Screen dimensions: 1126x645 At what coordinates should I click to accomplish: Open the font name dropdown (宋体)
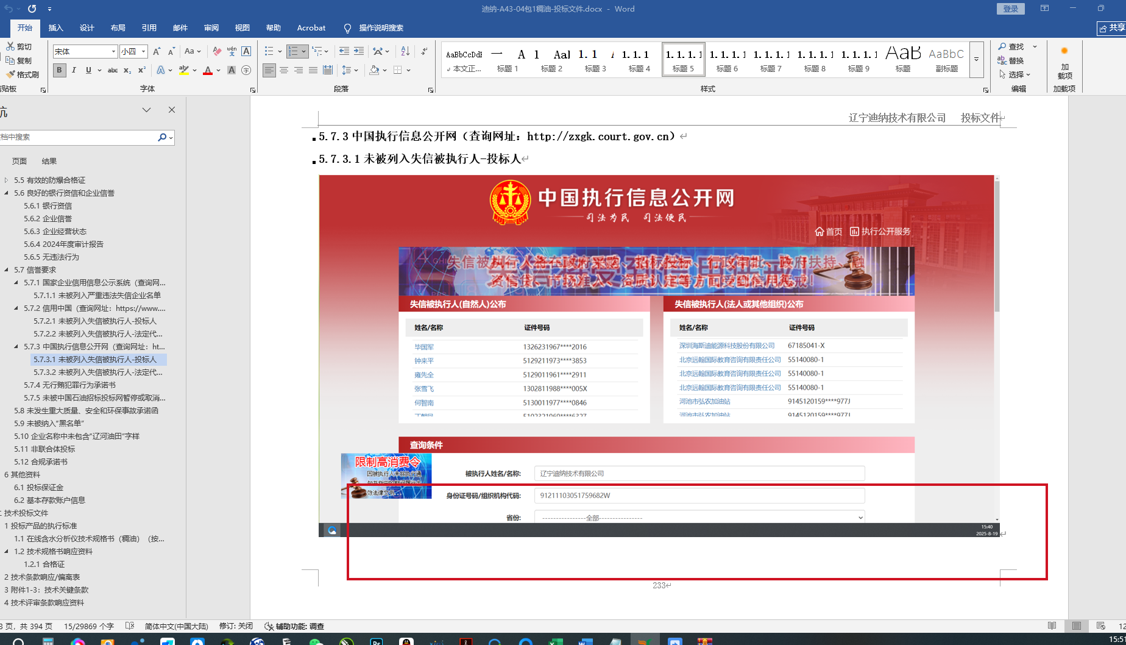click(x=113, y=52)
